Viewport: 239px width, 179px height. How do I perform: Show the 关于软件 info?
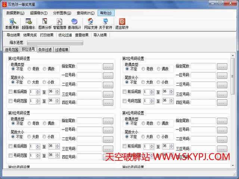pos(105,24)
